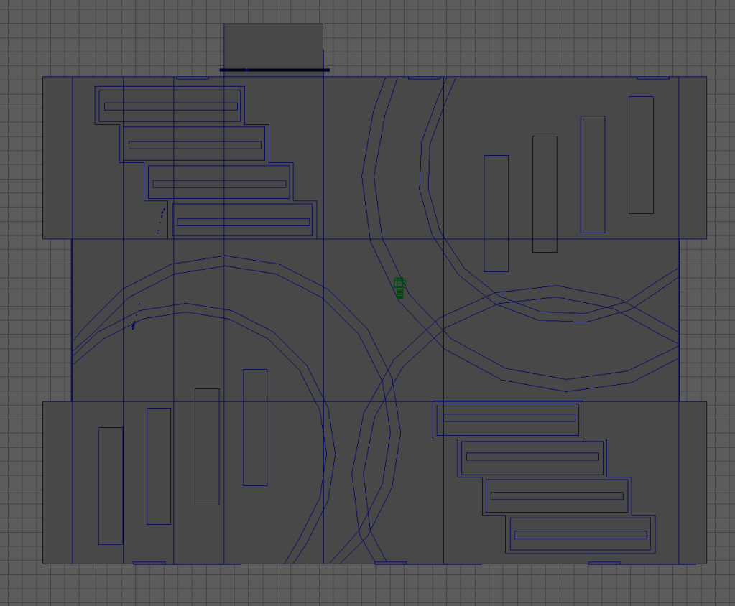Click the rightmost vertical rectangle in upper-right group
The width and height of the screenshot is (735, 606).
click(641, 154)
